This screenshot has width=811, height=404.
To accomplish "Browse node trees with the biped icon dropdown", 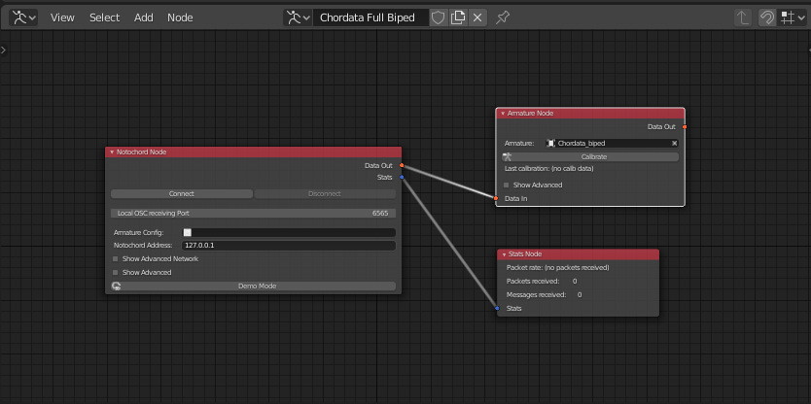I will pyautogui.click(x=298, y=17).
